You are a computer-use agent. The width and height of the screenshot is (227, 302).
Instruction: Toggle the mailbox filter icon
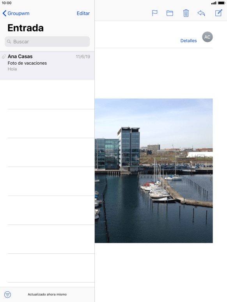pyautogui.click(x=7, y=295)
